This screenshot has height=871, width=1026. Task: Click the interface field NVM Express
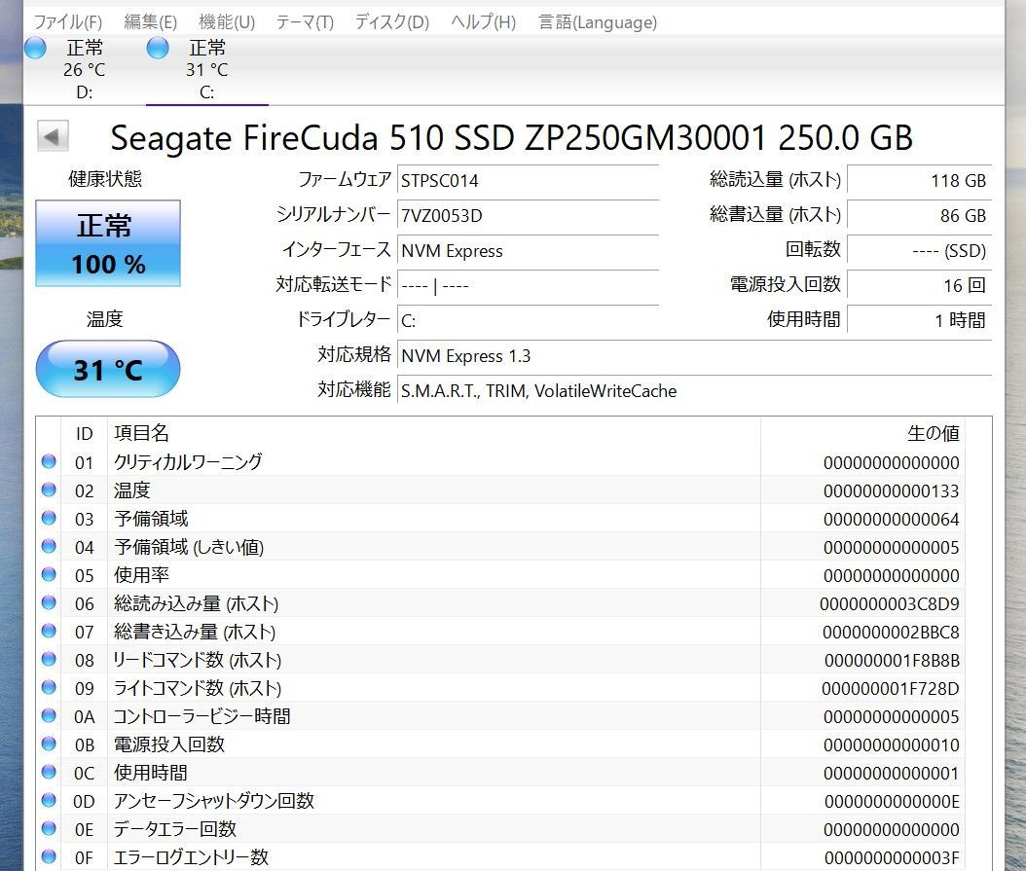point(528,251)
